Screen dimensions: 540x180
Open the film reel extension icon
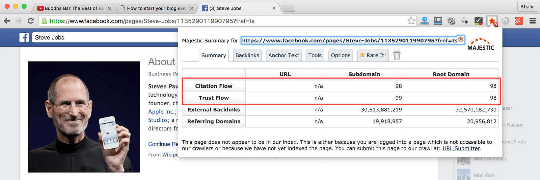451,21
